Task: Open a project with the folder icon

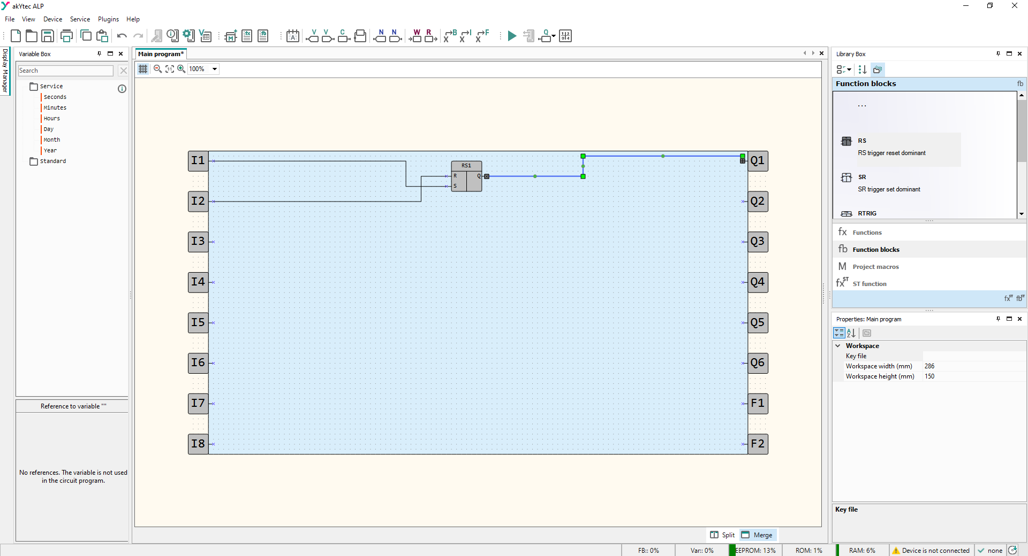Action: pyautogui.click(x=32, y=36)
